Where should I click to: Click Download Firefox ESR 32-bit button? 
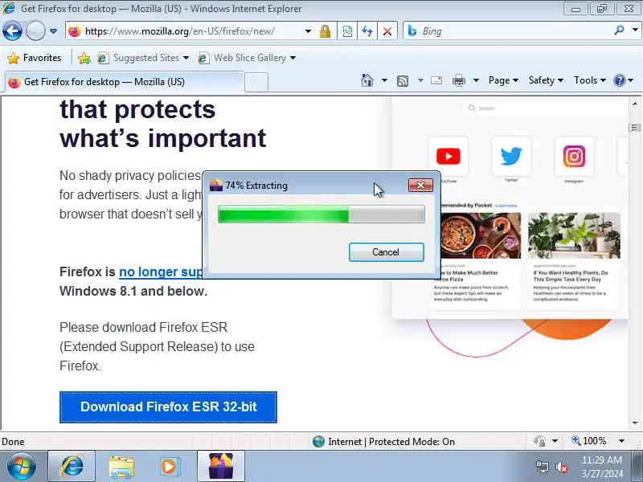(x=168, y=407)
